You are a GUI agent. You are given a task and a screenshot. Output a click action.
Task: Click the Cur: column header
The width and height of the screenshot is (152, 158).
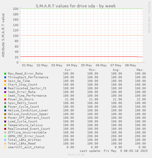point(69,70)
